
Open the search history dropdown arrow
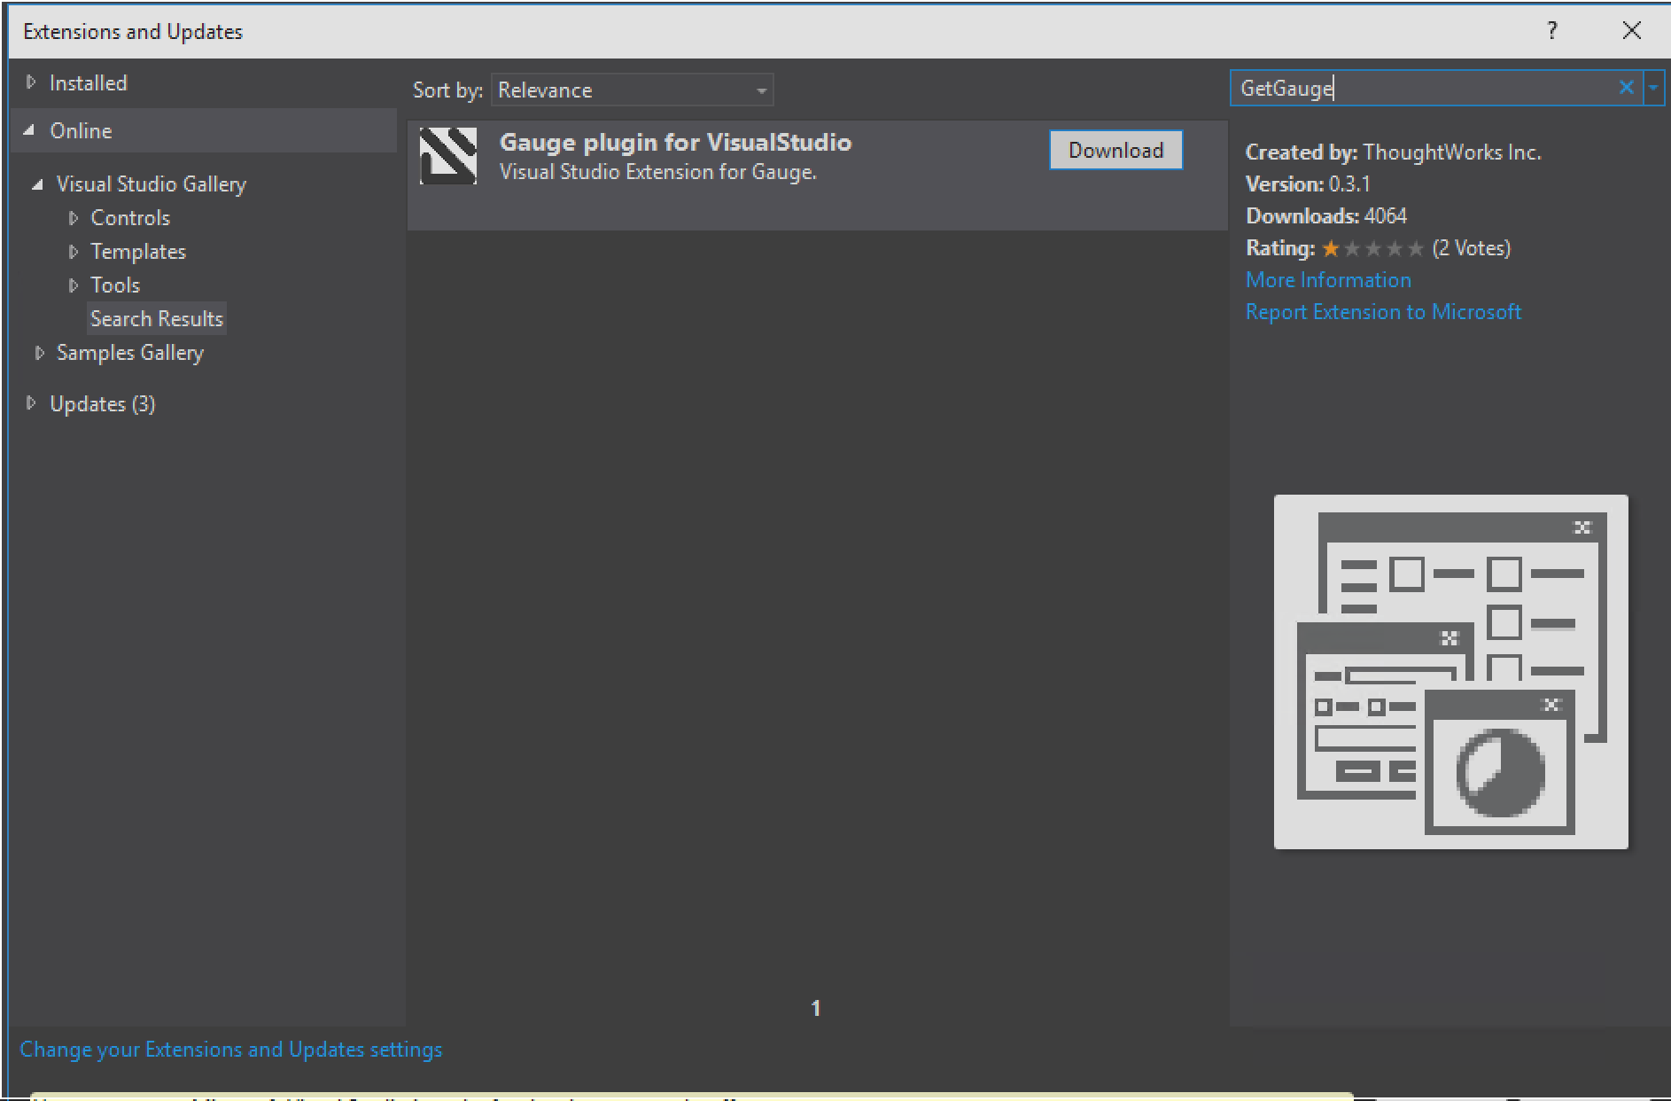(x=1653, y=88)
